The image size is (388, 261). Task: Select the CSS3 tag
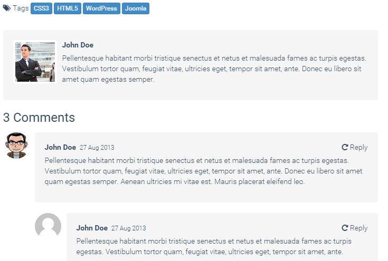pyautogui.click(x=41, y=8)
